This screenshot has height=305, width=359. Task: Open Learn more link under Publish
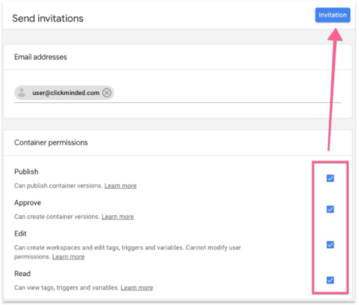[120, 186]
